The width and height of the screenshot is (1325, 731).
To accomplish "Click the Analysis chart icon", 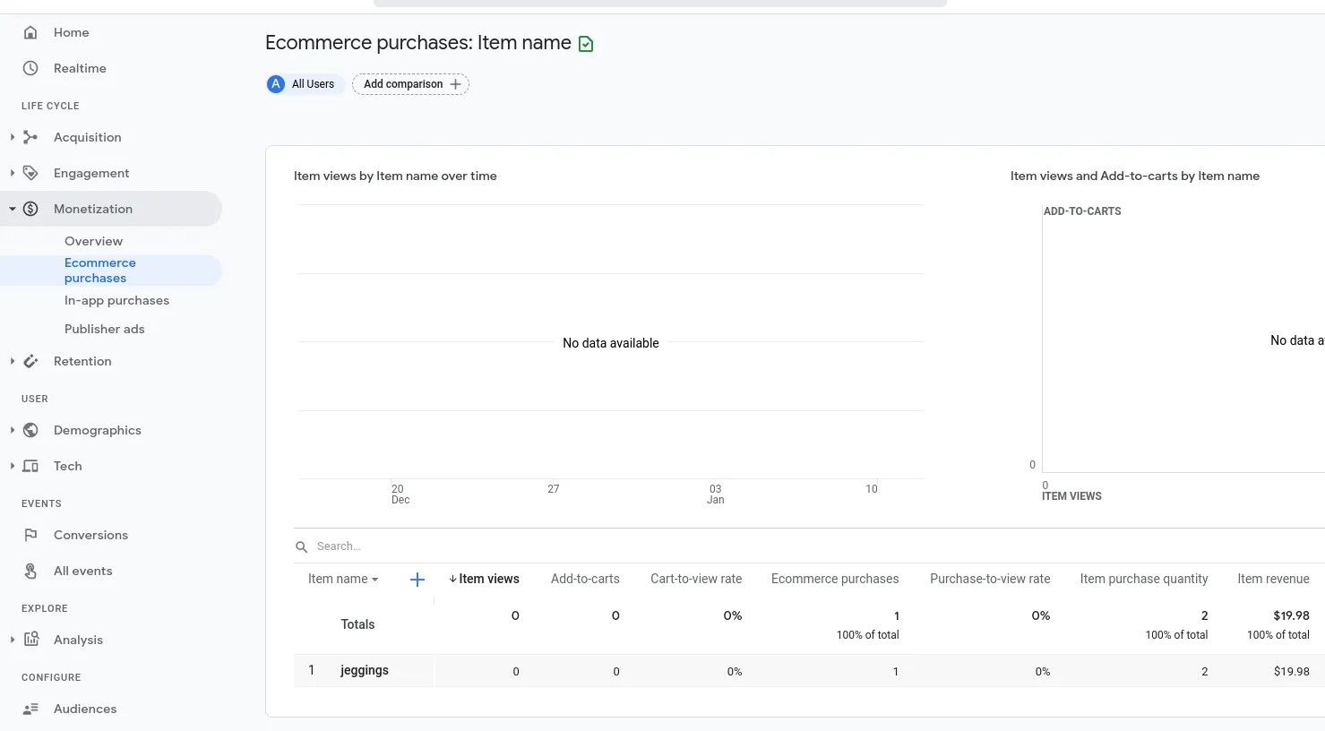I will point(31,639).
